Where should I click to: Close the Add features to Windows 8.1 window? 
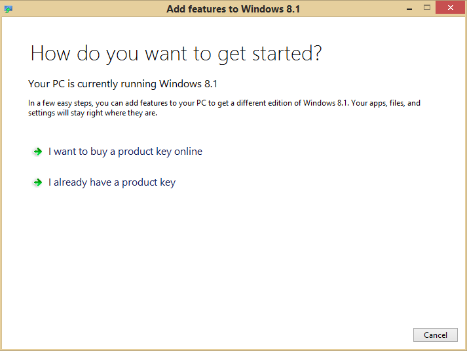click(x=451, y=7)
